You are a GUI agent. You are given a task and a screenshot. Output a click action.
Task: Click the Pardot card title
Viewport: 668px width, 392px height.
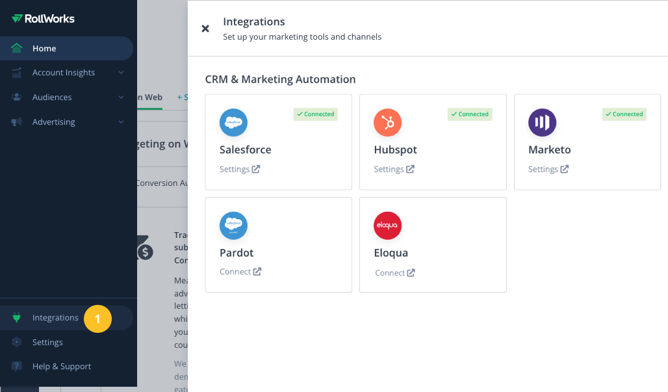click(237, 253)
